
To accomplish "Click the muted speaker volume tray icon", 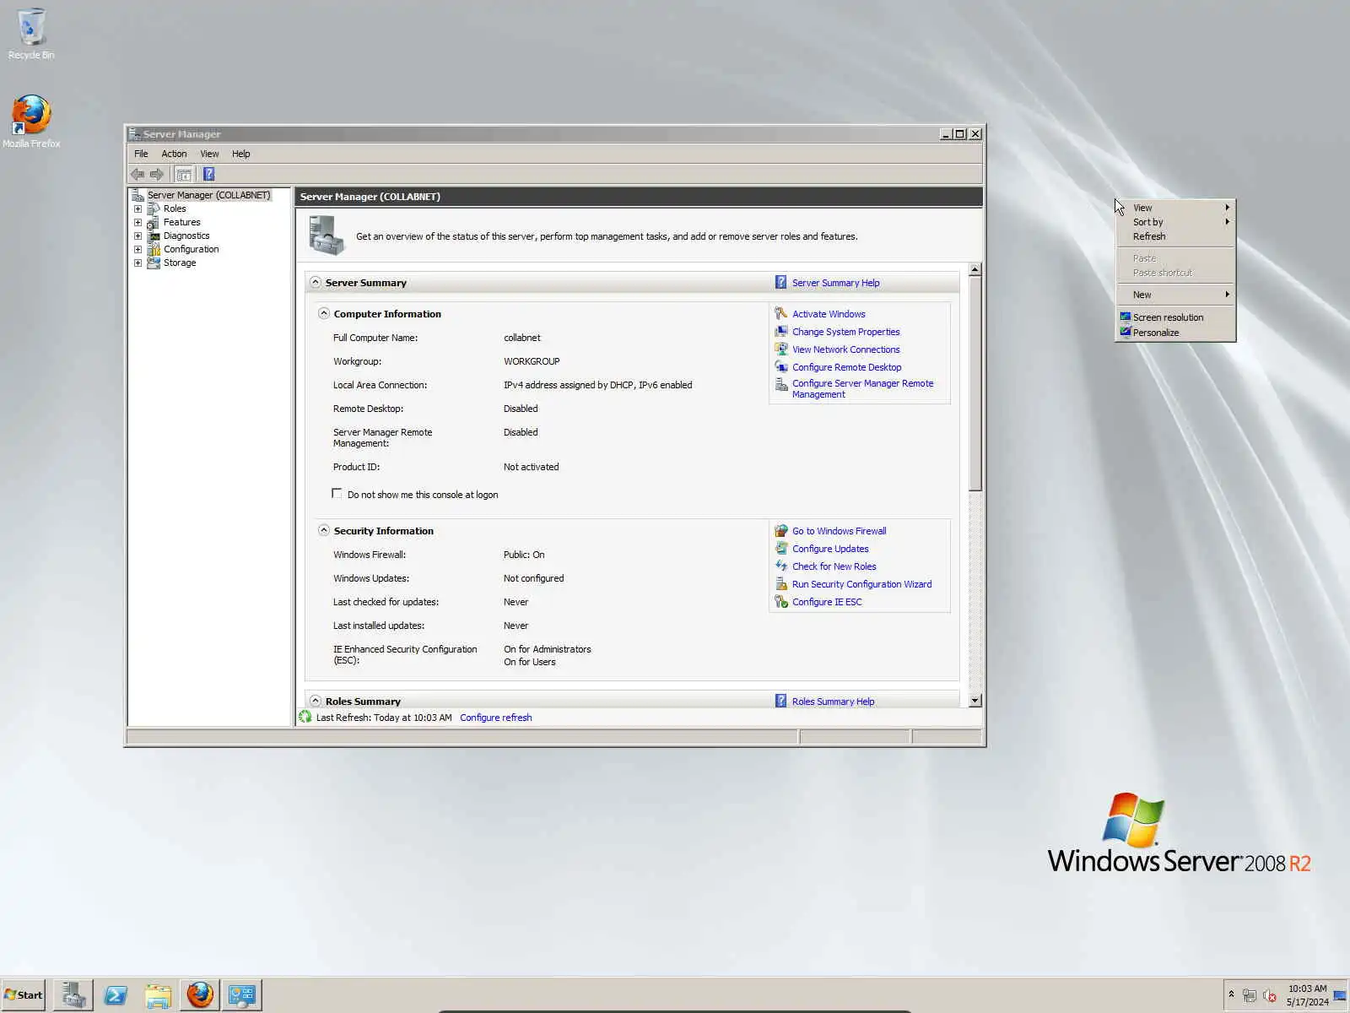I will point(1269,996).
